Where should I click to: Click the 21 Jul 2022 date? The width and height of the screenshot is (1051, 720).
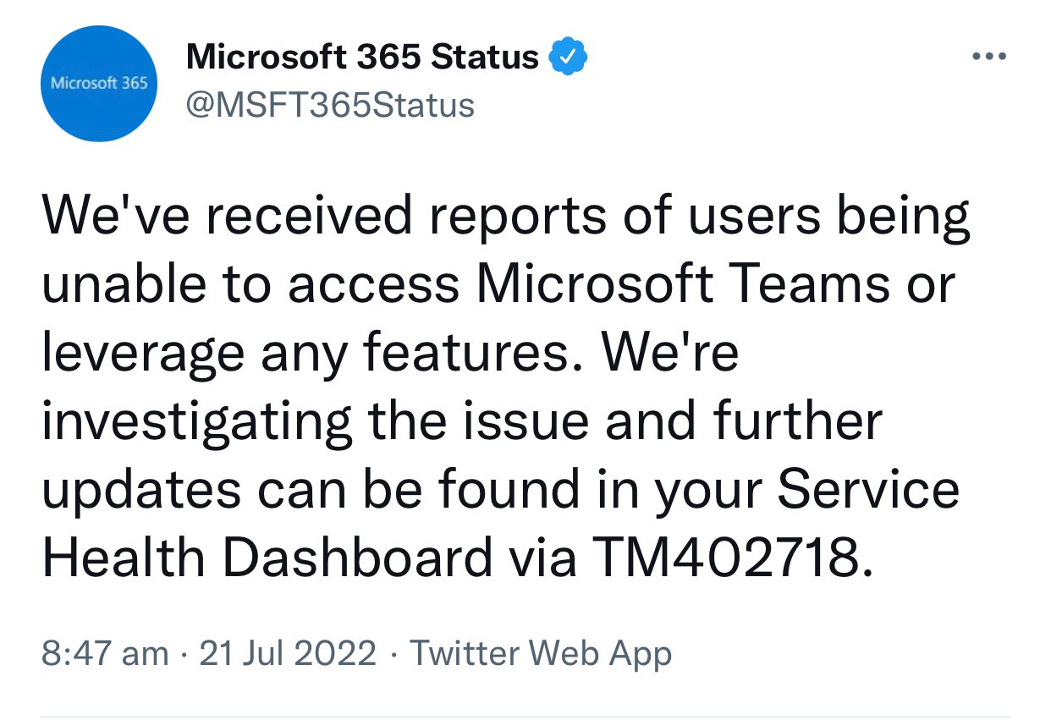click(288, 654)
